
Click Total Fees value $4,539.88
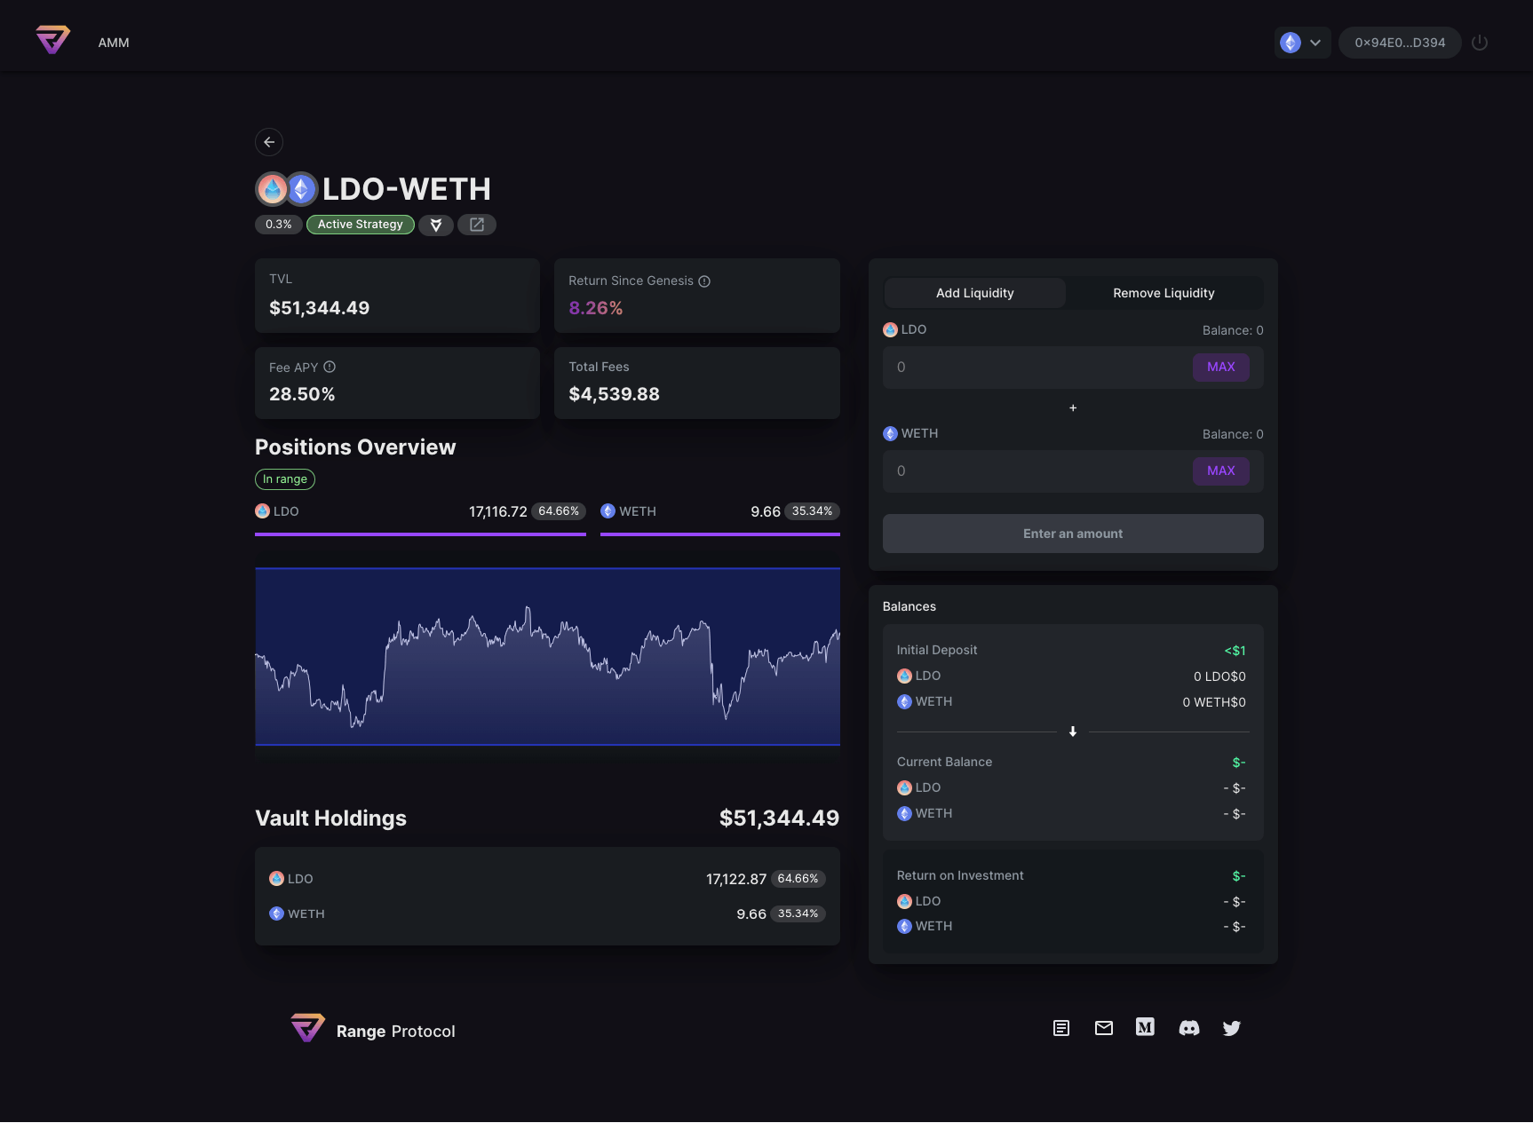(x=615, y=394)
